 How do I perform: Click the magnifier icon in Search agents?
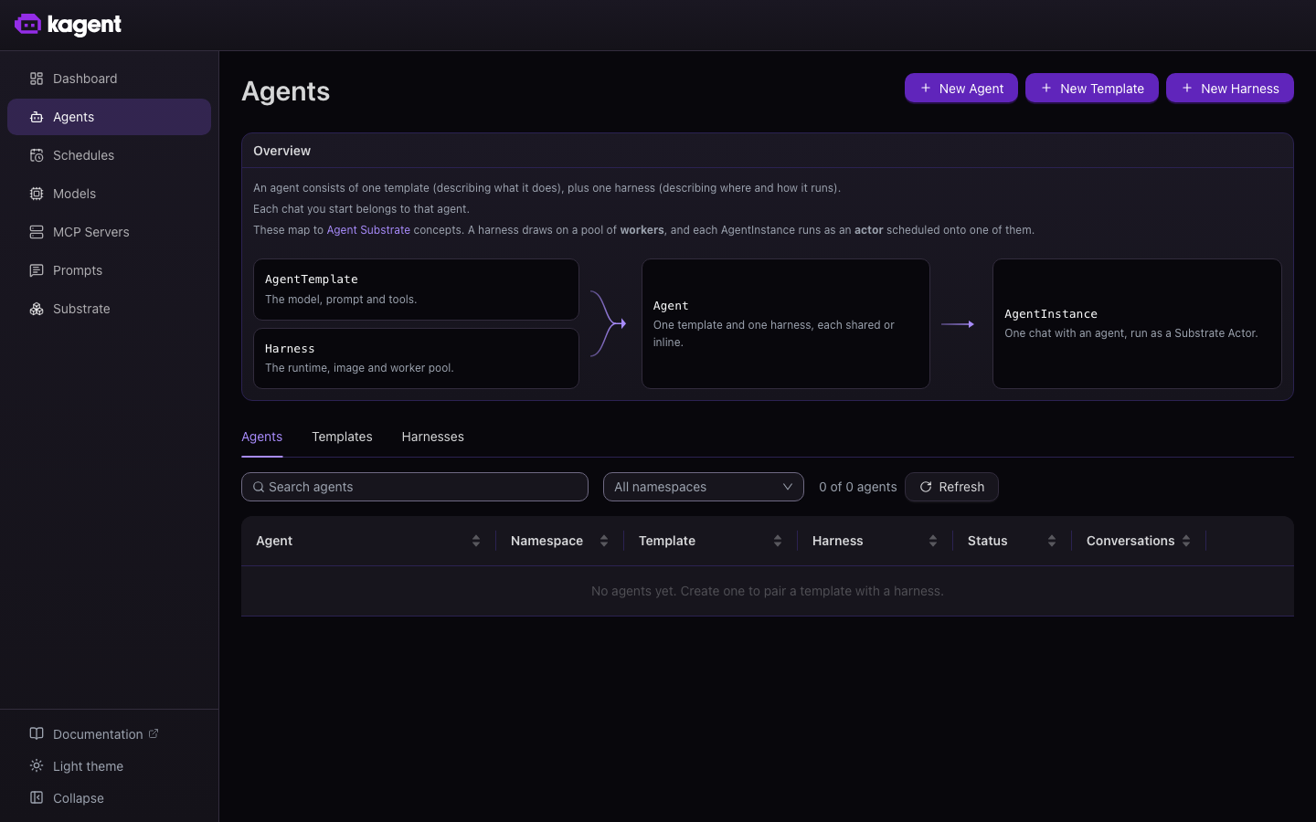pyautogui.click(x=259, y=487)
